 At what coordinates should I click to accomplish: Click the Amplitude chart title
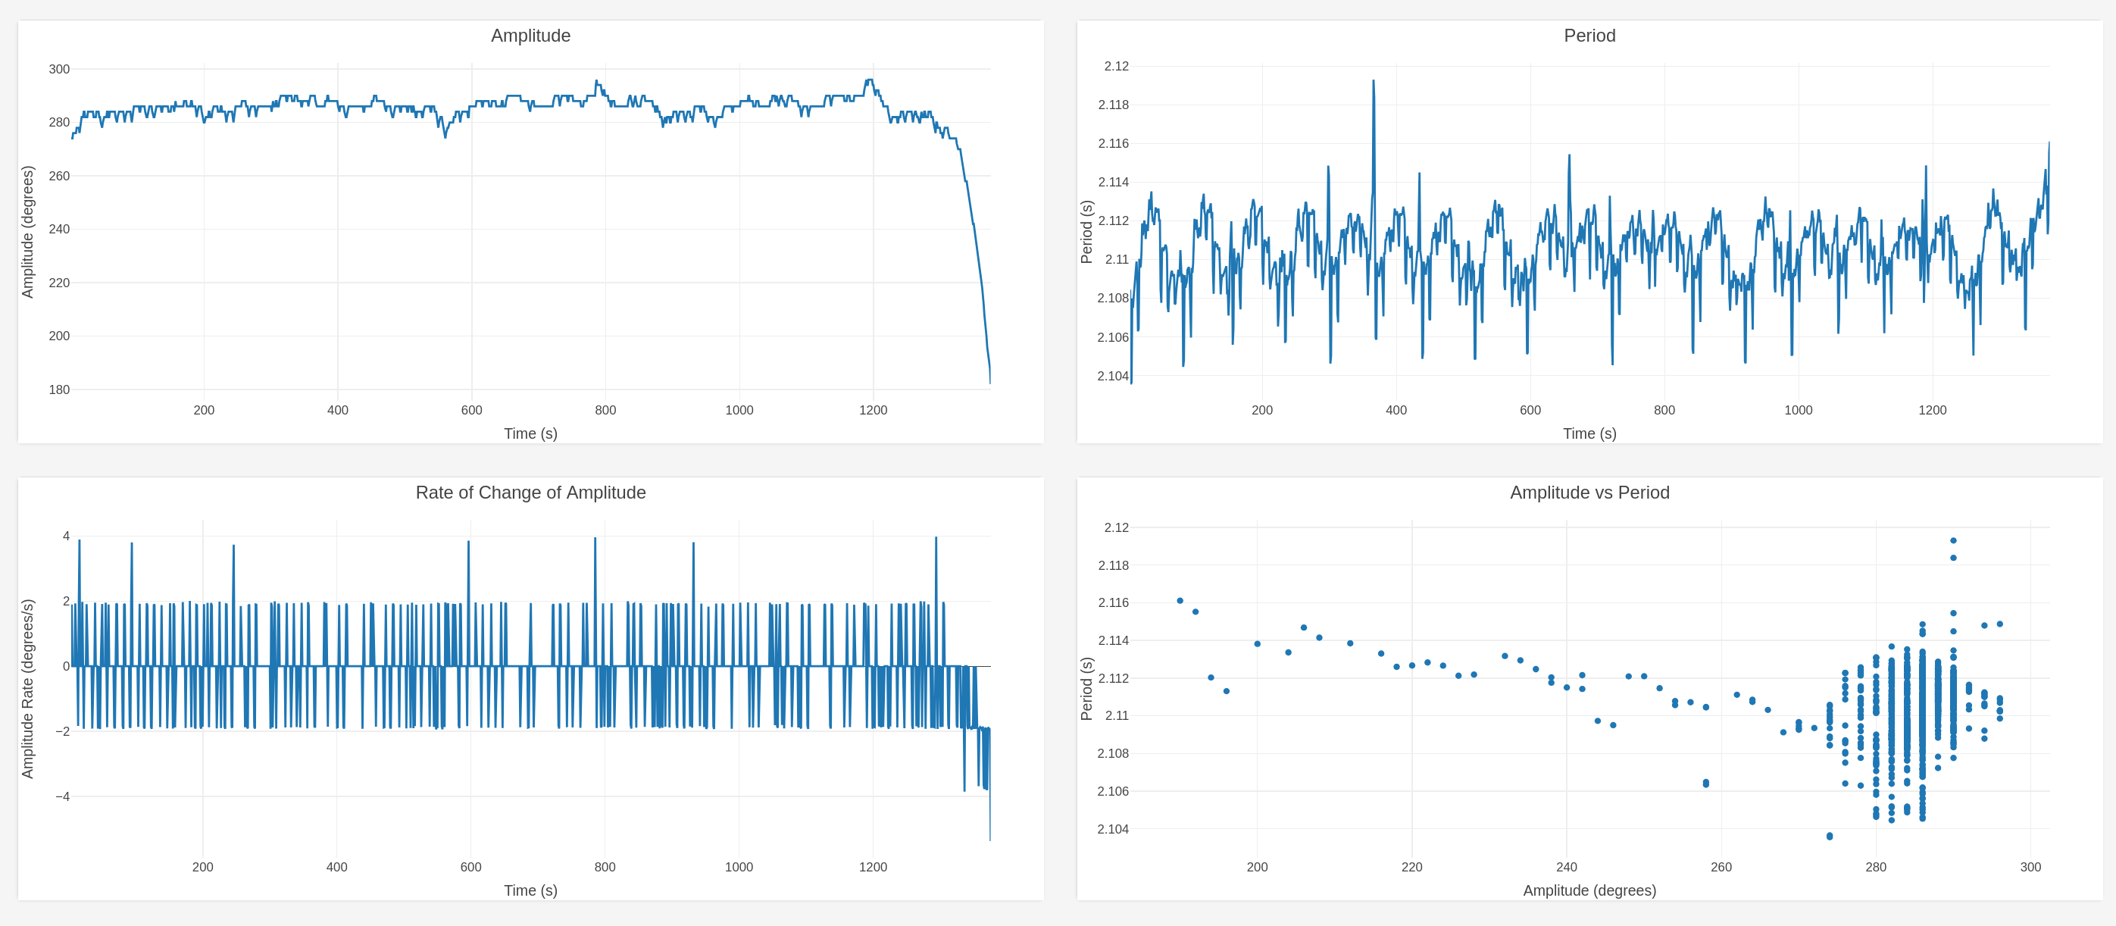coord(530,36)
